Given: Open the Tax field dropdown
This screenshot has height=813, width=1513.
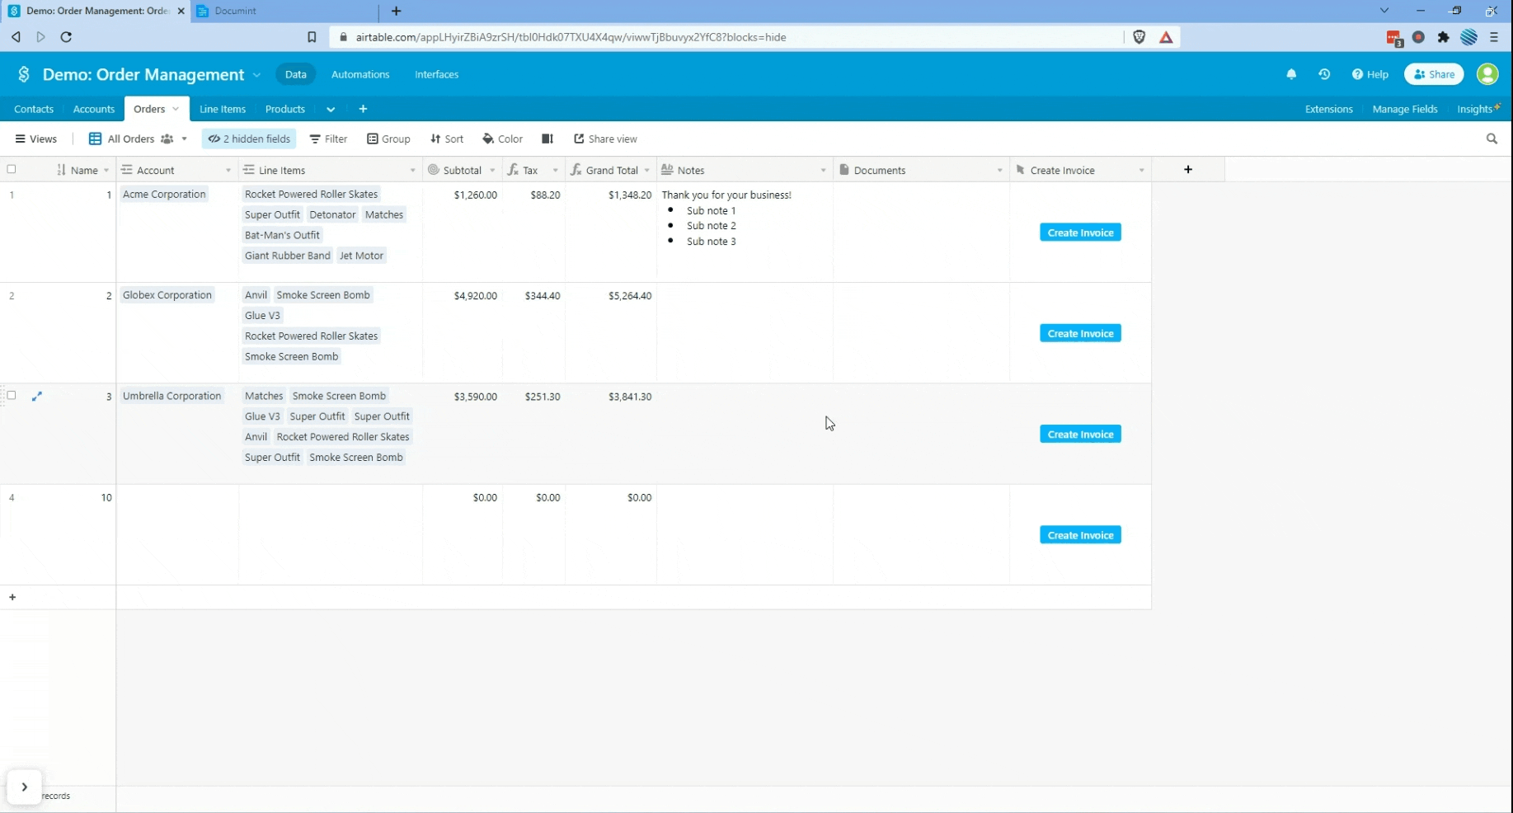Looking at the screenshot, I should [x=555, y=171].
